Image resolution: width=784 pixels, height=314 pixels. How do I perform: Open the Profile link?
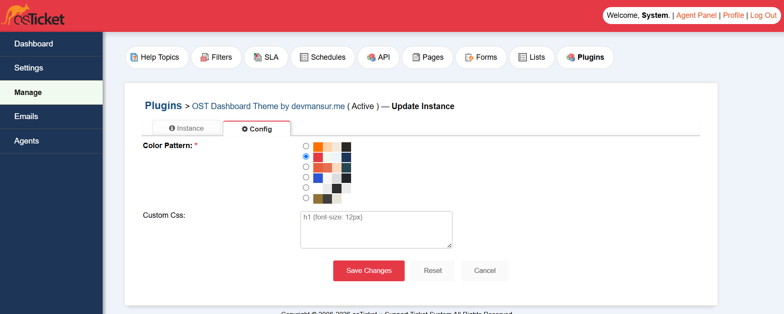point(733,15)
